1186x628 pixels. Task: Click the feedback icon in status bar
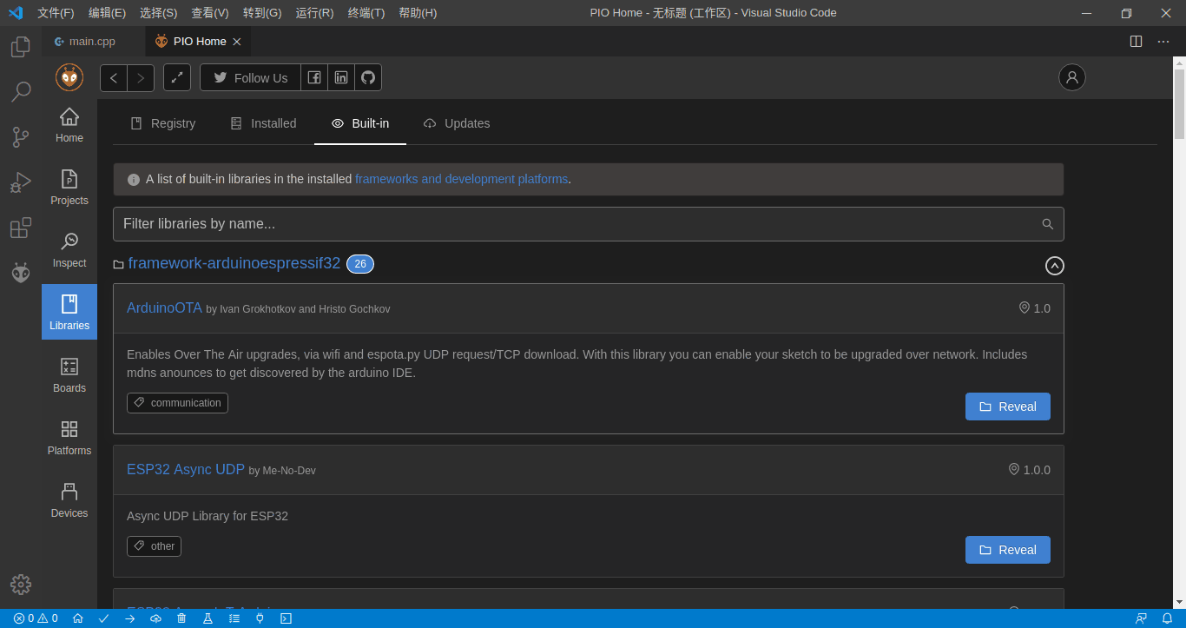pyautogui.click(x=1142, y=618)
